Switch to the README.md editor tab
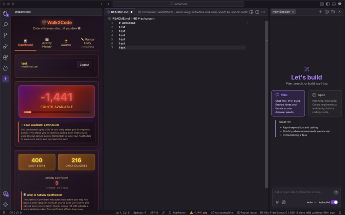Image resolution: width=345 pixels, height=215 pixels. [120, 12]
